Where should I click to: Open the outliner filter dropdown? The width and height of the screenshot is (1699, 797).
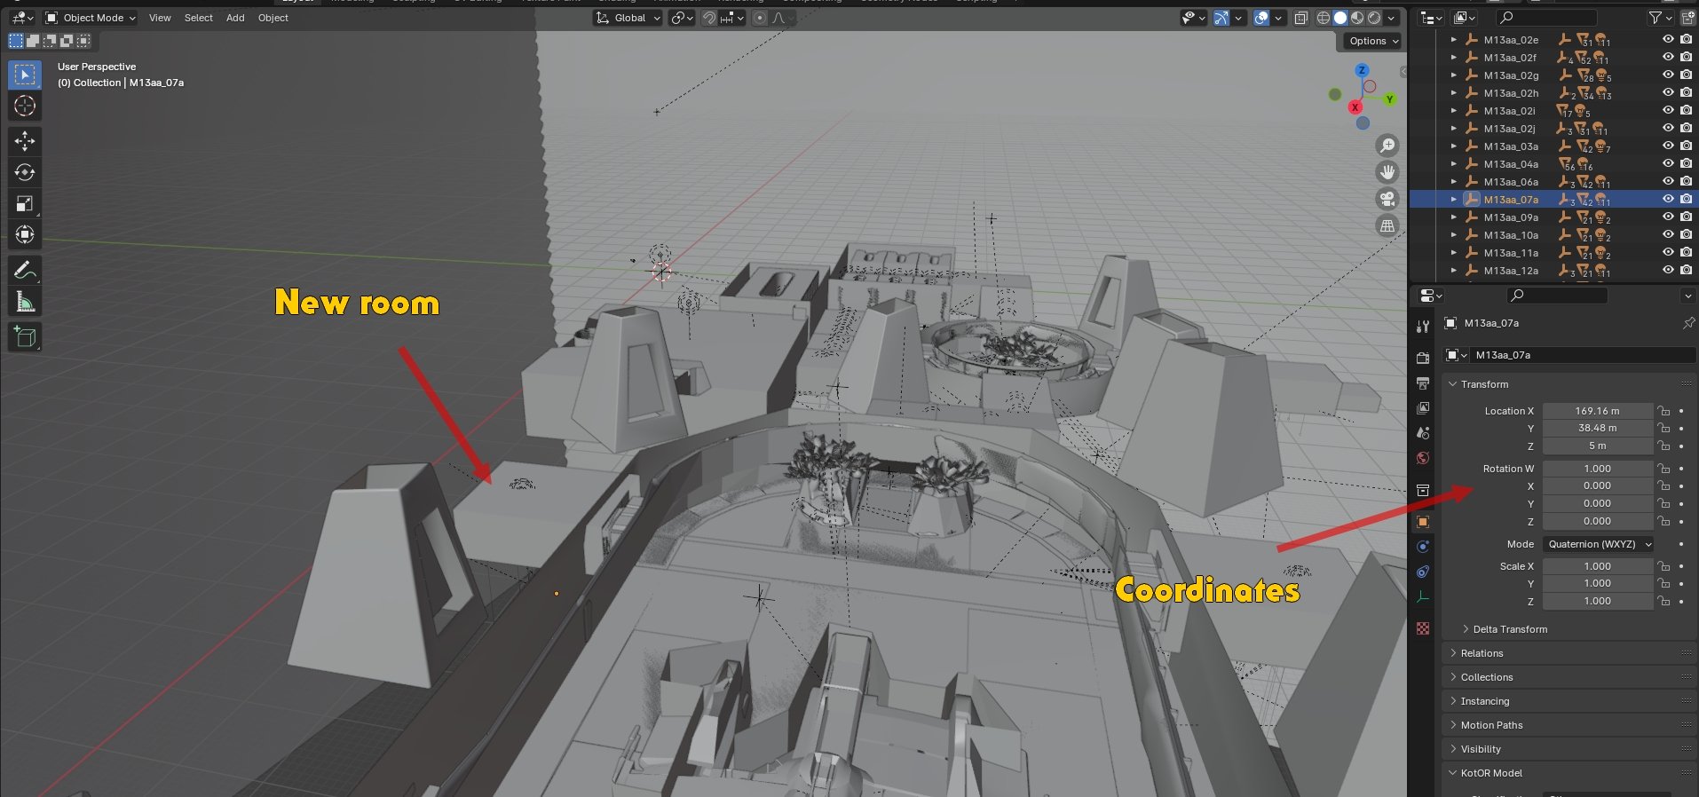[1659, 18]
